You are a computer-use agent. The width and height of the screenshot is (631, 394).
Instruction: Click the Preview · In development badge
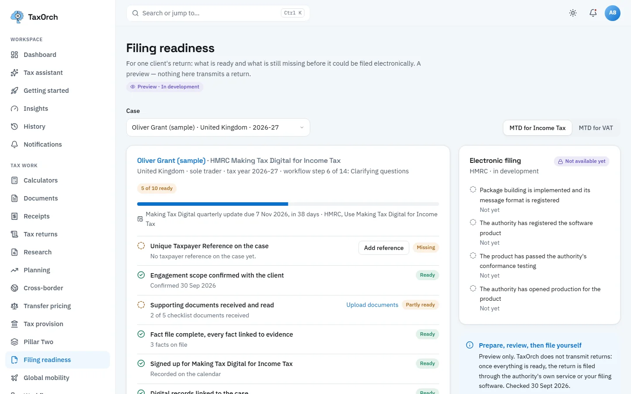point(164,87)
